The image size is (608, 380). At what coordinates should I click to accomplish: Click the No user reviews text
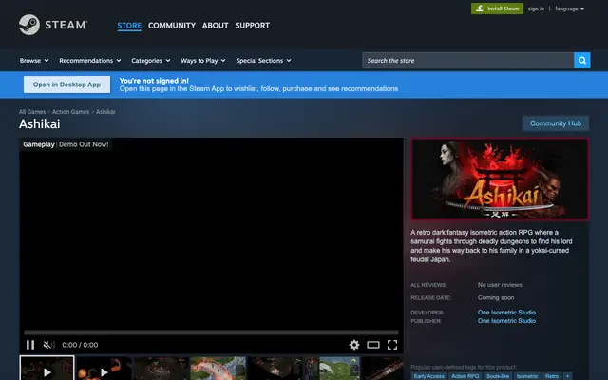pos(500,285)
